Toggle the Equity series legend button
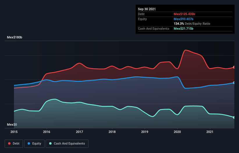Screen dimensions: 239x153 click(x=34, y=144)
